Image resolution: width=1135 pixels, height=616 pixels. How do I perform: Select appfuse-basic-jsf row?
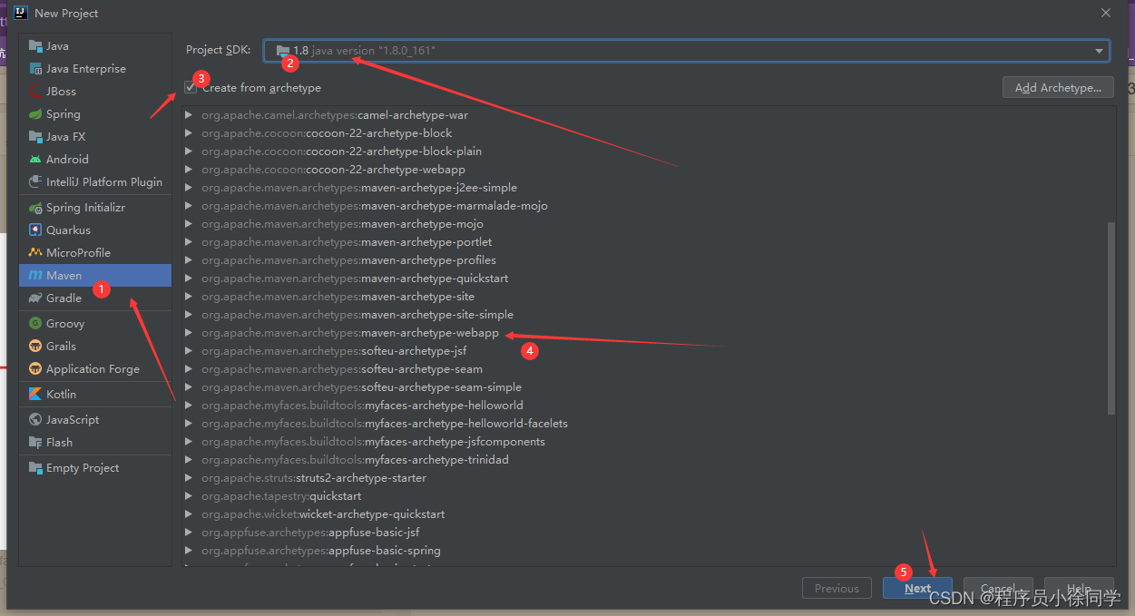pyautogui.click(x=643, y=533)
